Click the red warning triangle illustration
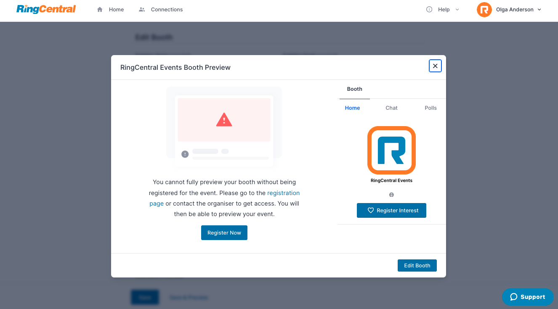Viewport: 558px width, 309px height. click(224, 120)
